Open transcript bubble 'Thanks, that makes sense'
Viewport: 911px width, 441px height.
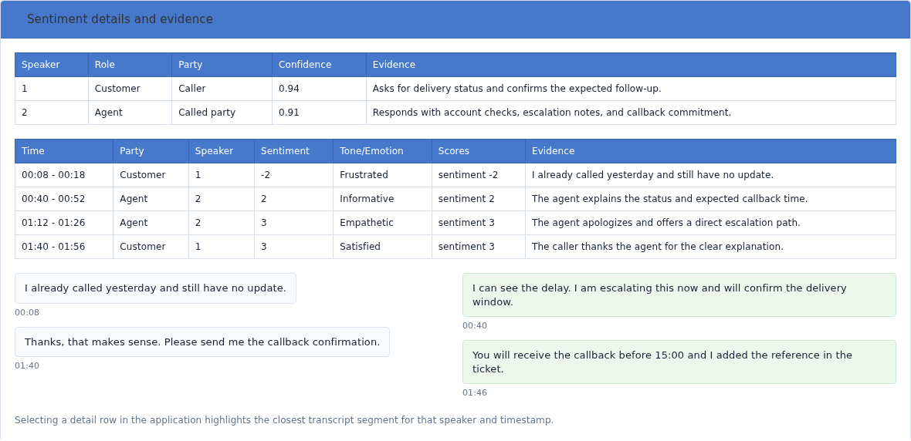[202, 342]
